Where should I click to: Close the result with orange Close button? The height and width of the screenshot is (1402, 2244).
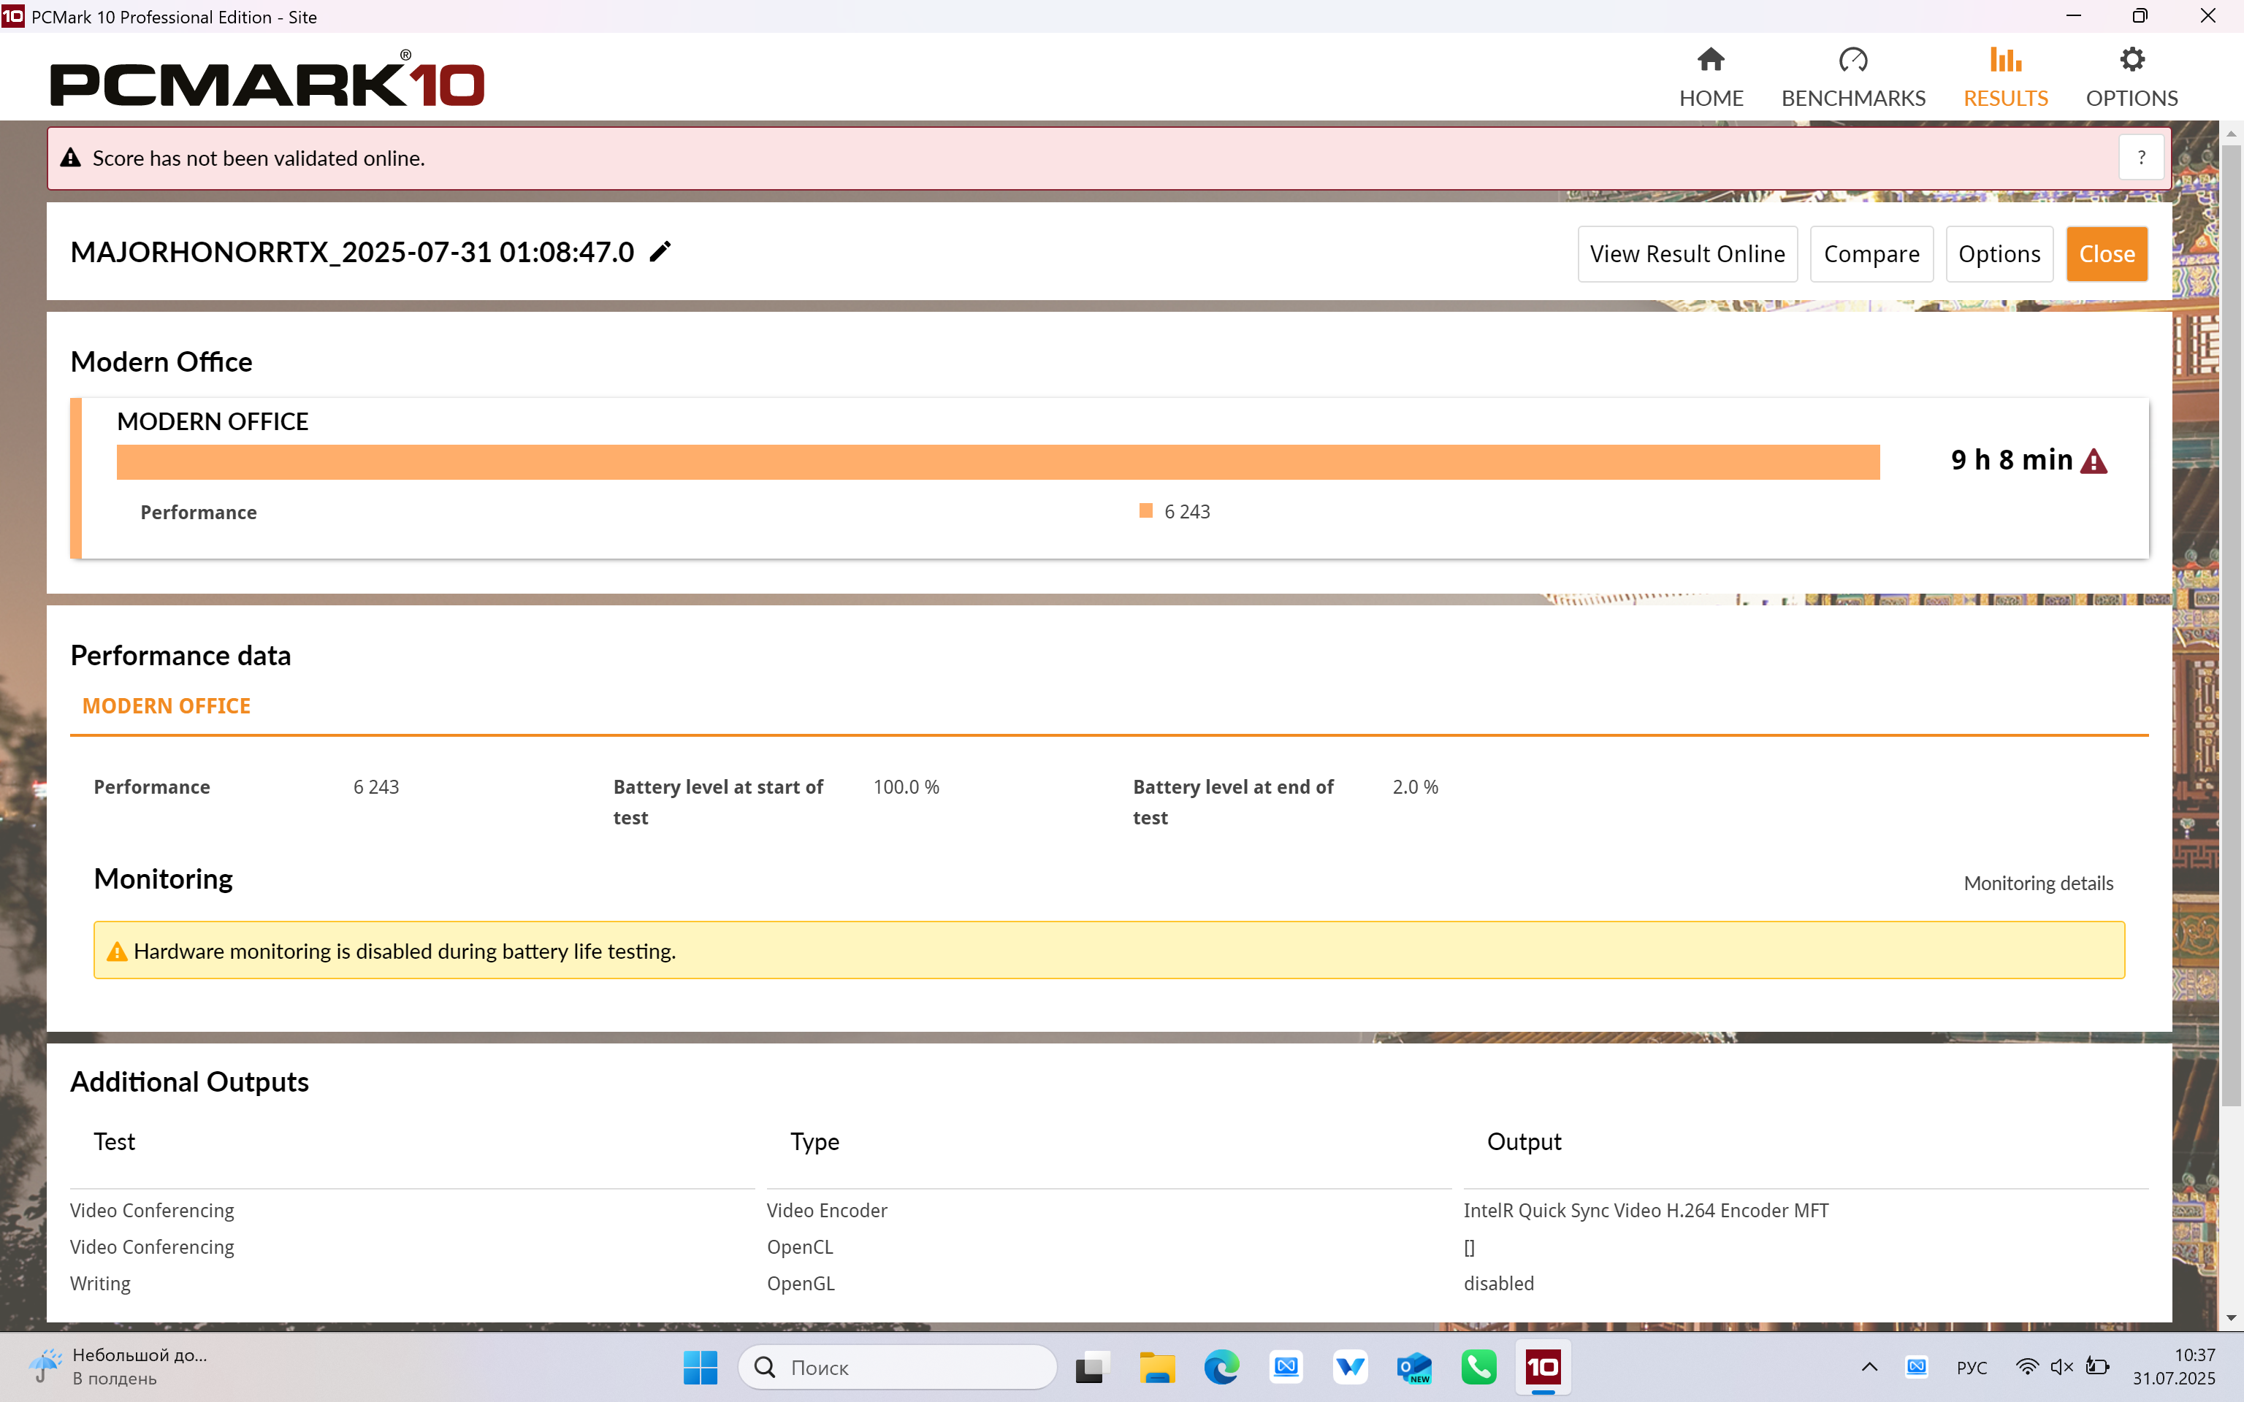point(2106,254)
